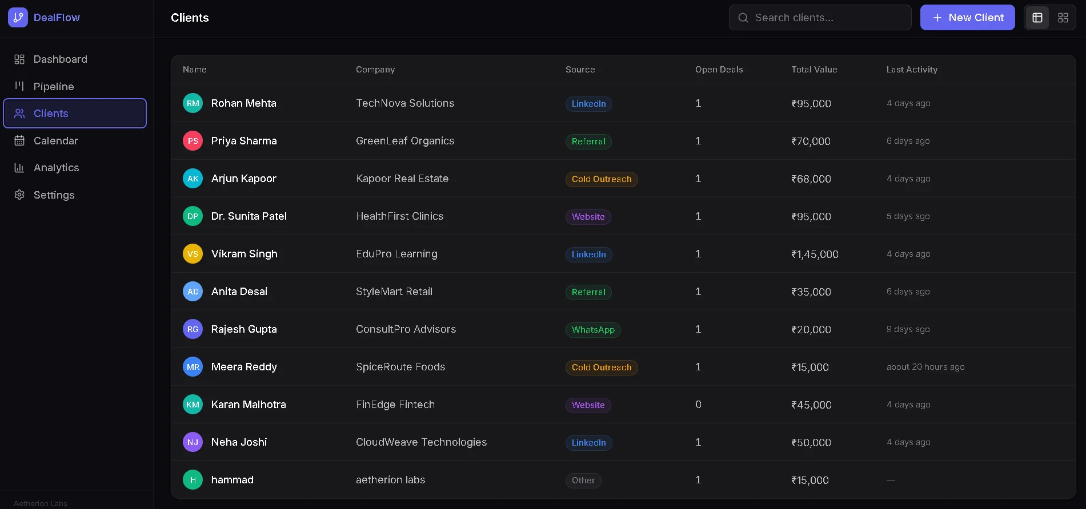Click the Settings gear icon
Image resolution: width=1086 pixels, height=509 pixels.
tap(19, 195)
